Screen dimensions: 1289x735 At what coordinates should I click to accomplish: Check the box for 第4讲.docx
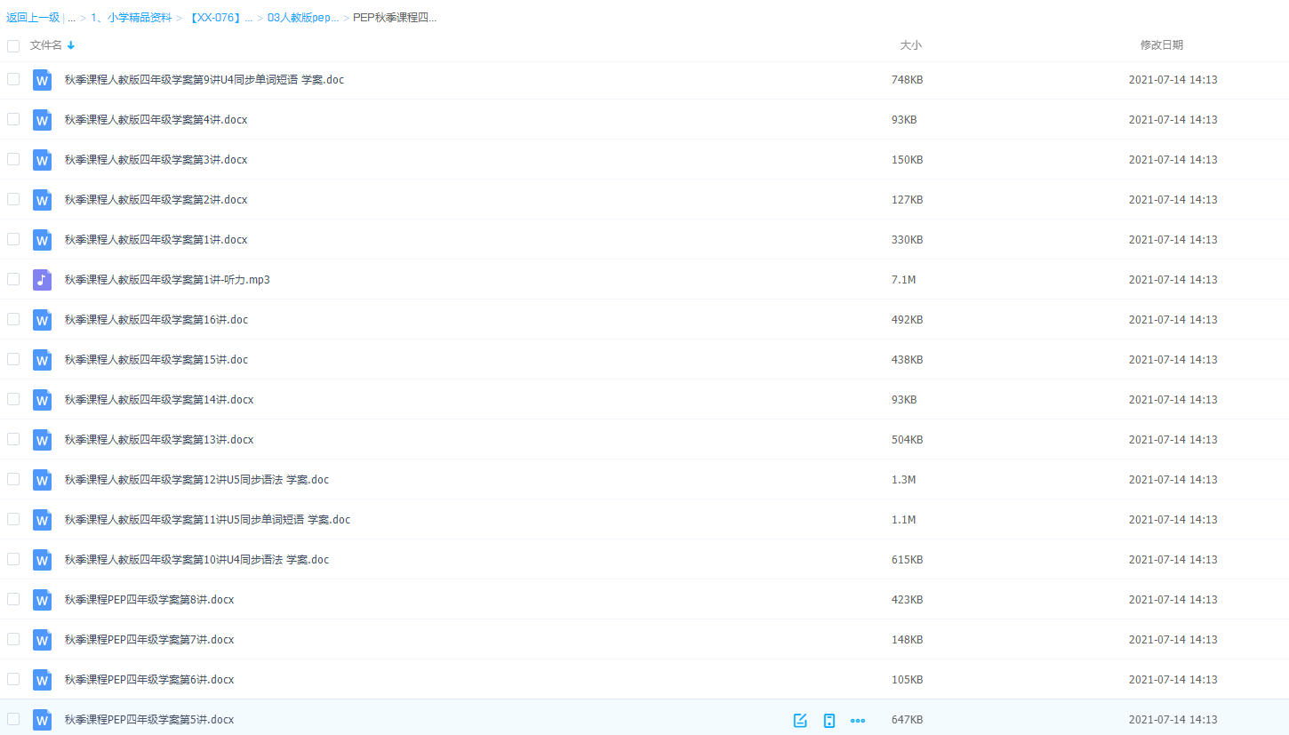[x=13, y=119]
